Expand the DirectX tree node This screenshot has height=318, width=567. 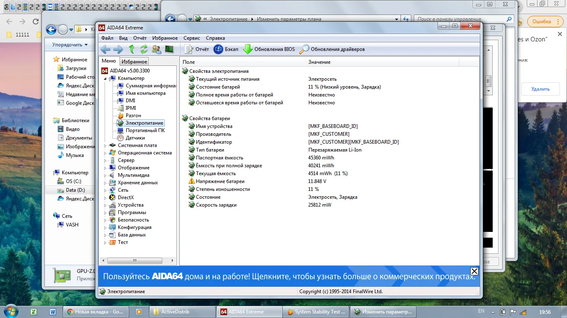point(105,198)
